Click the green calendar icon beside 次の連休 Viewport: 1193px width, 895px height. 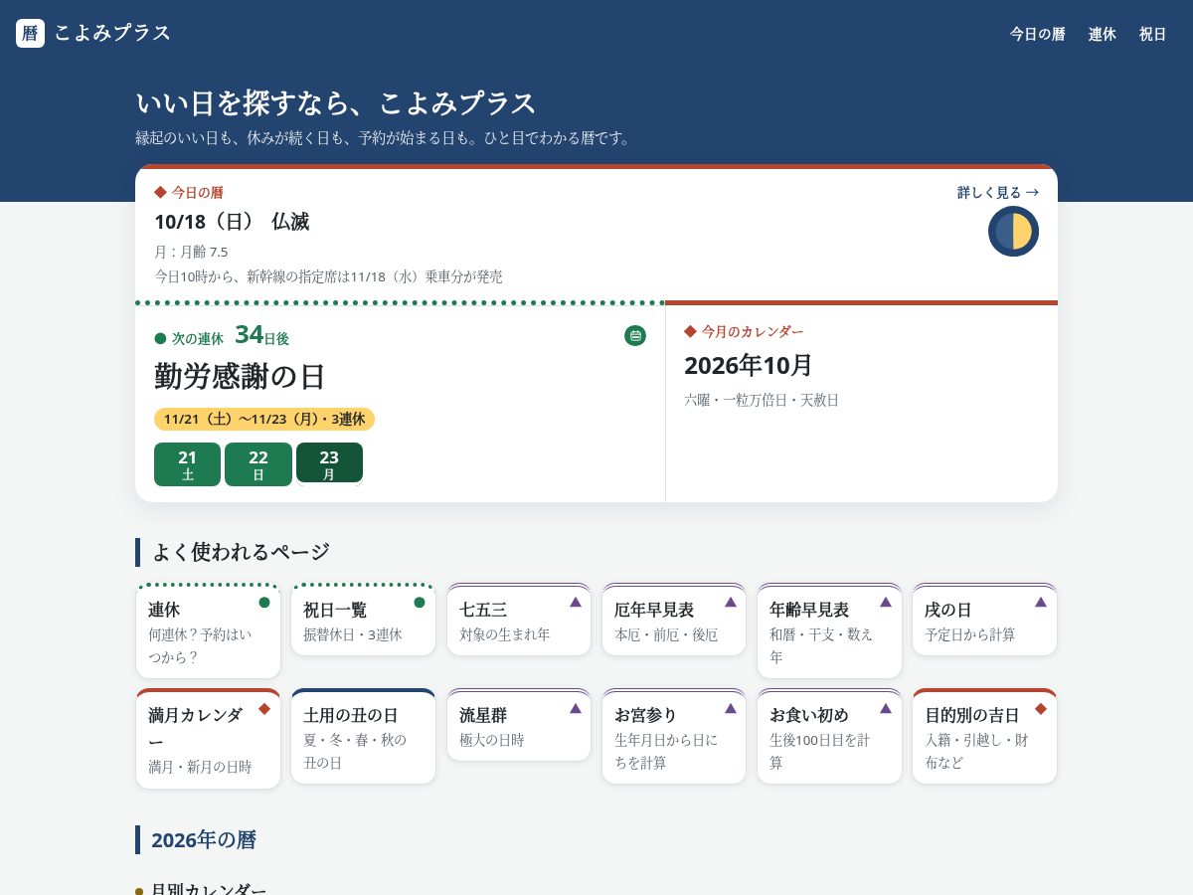click(x=635, y=336)
